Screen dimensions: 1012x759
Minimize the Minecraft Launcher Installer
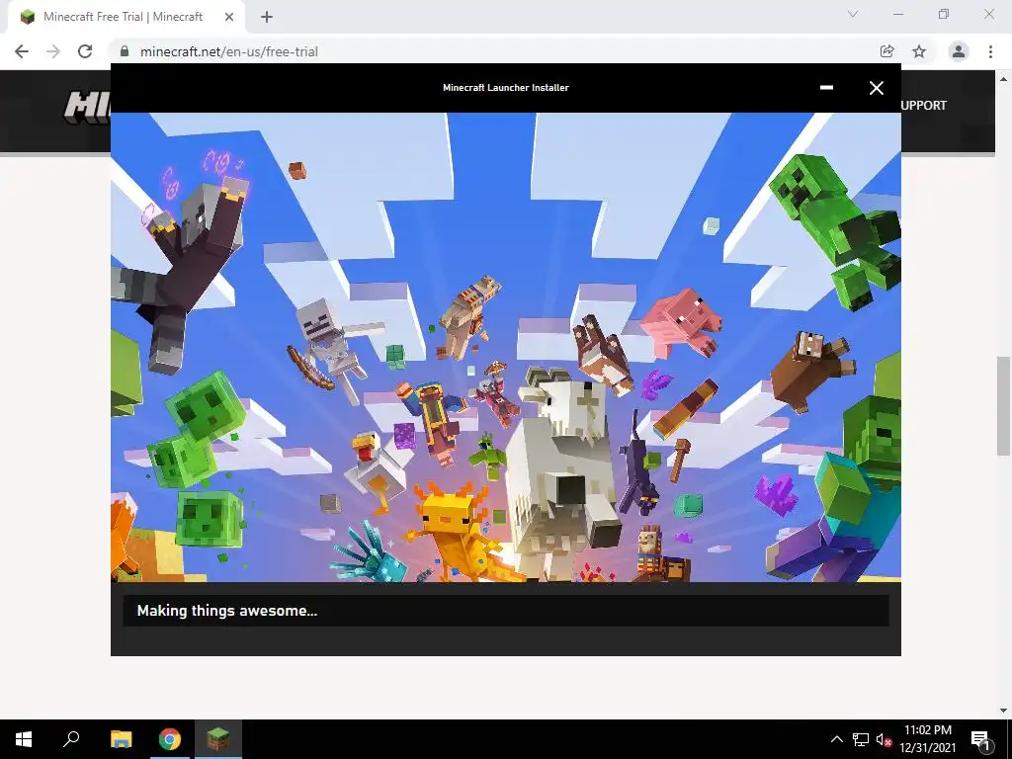826,88
